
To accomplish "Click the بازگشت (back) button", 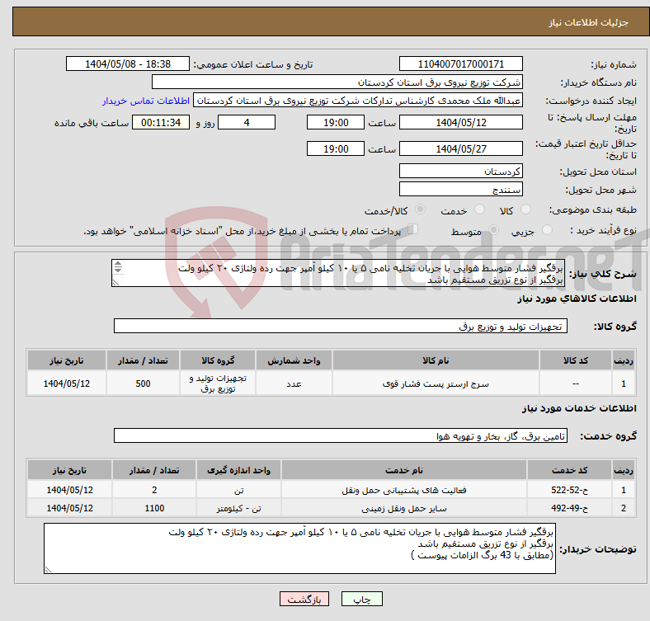I will [x=304, y=599].
